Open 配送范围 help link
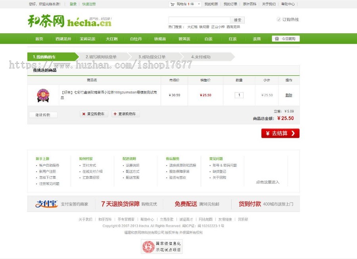Image resolution: width=357 pixels, height=259 pixels. [132, 177]
